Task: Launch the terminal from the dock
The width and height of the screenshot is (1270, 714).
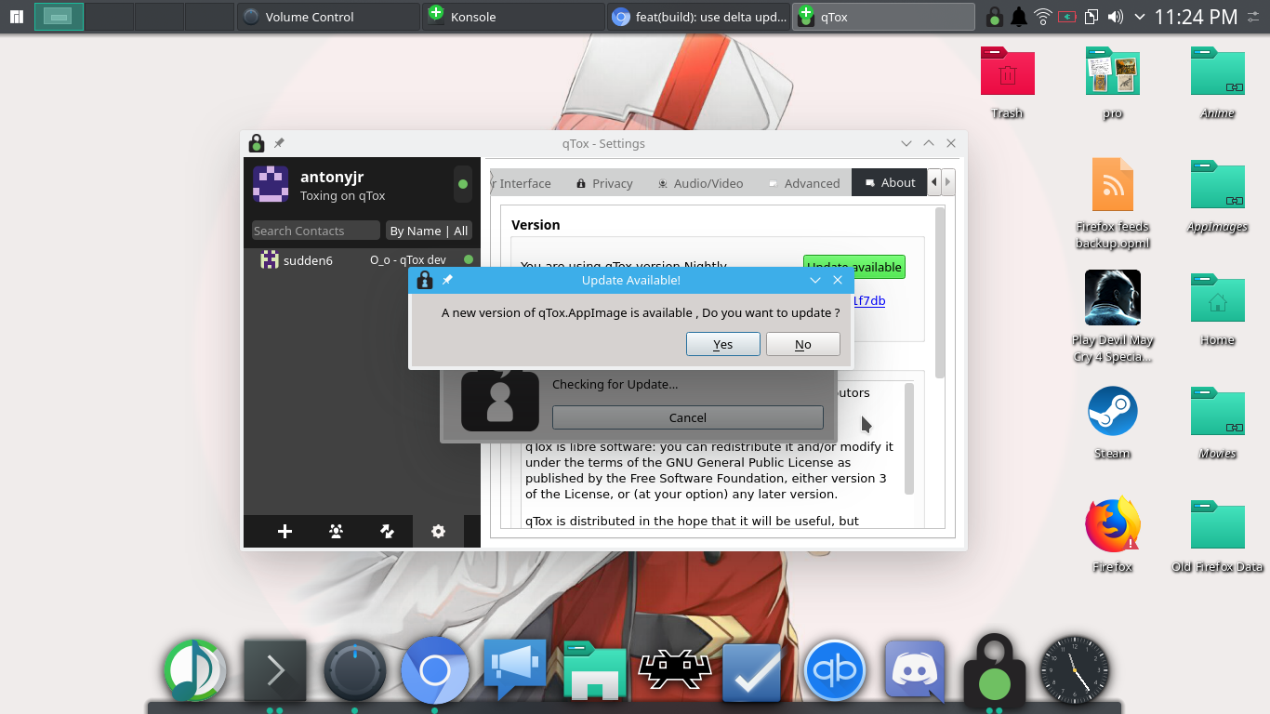Action: pyautogui.click(x=275, y=670)
